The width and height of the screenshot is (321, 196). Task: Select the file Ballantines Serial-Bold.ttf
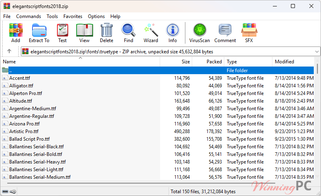click(36, 154)
